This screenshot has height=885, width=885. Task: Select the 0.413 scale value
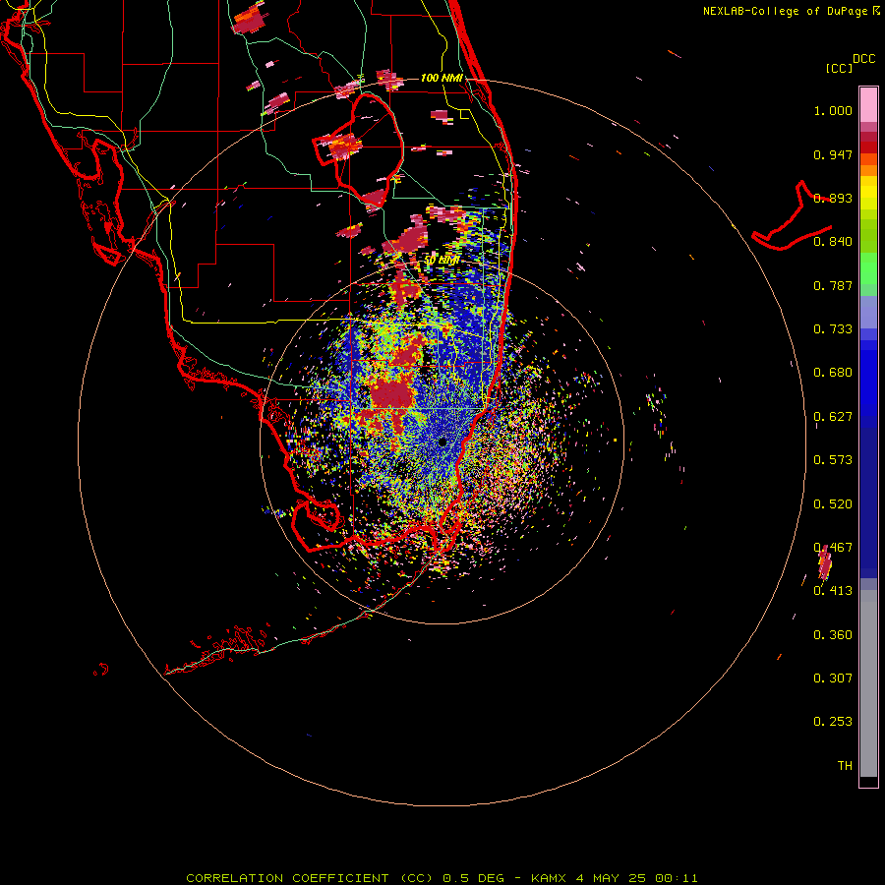[x=833, y=591]
